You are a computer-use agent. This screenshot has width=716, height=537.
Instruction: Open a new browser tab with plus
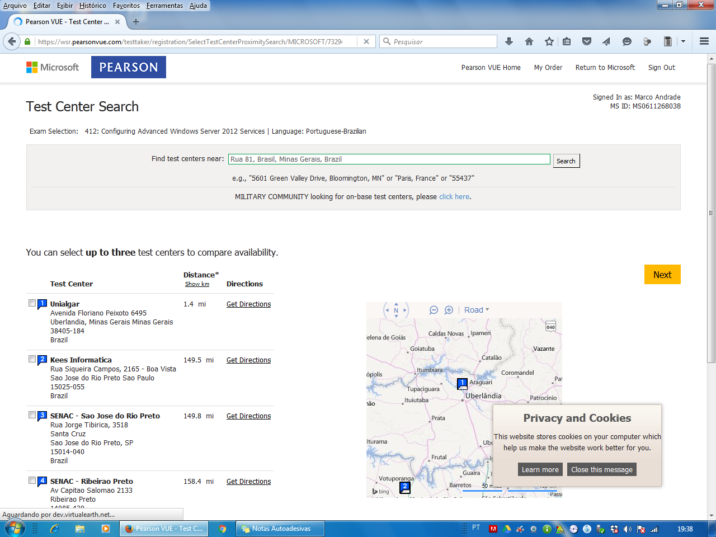tap(135, 22)
